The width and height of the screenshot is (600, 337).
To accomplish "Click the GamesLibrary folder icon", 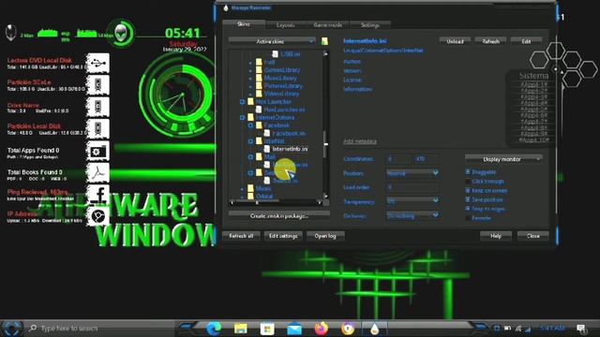I will [259, 70].
